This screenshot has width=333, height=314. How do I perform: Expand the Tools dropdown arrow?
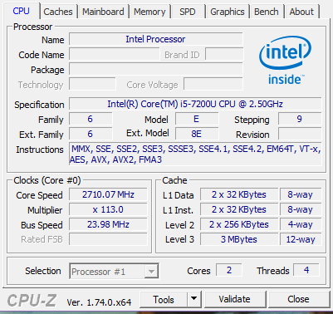[x=194, y=299]
